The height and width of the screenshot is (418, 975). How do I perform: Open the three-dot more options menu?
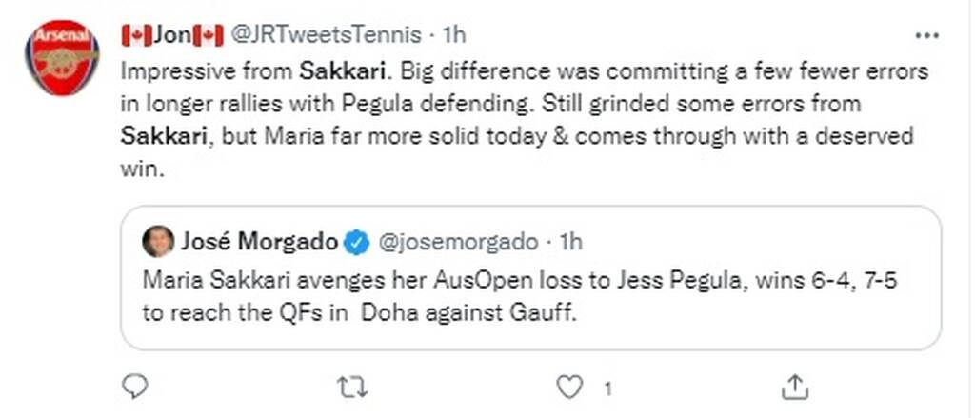point(926,35)
